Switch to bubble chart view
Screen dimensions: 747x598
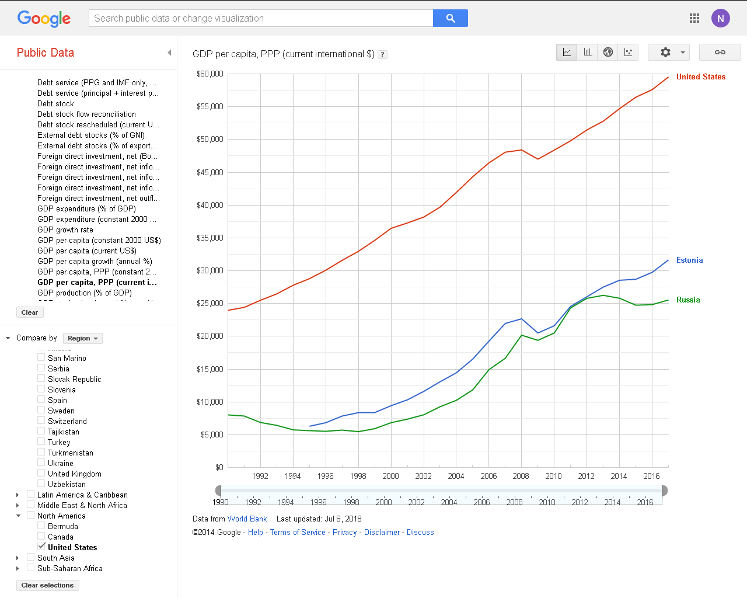pos(629,52)
